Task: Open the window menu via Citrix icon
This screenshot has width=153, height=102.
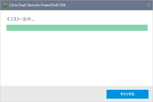Action: [x=5, y=5]
